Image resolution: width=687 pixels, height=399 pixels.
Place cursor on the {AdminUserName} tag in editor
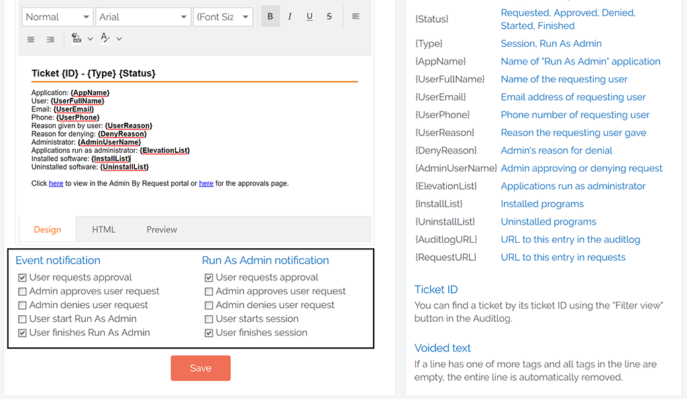point(109,142)
